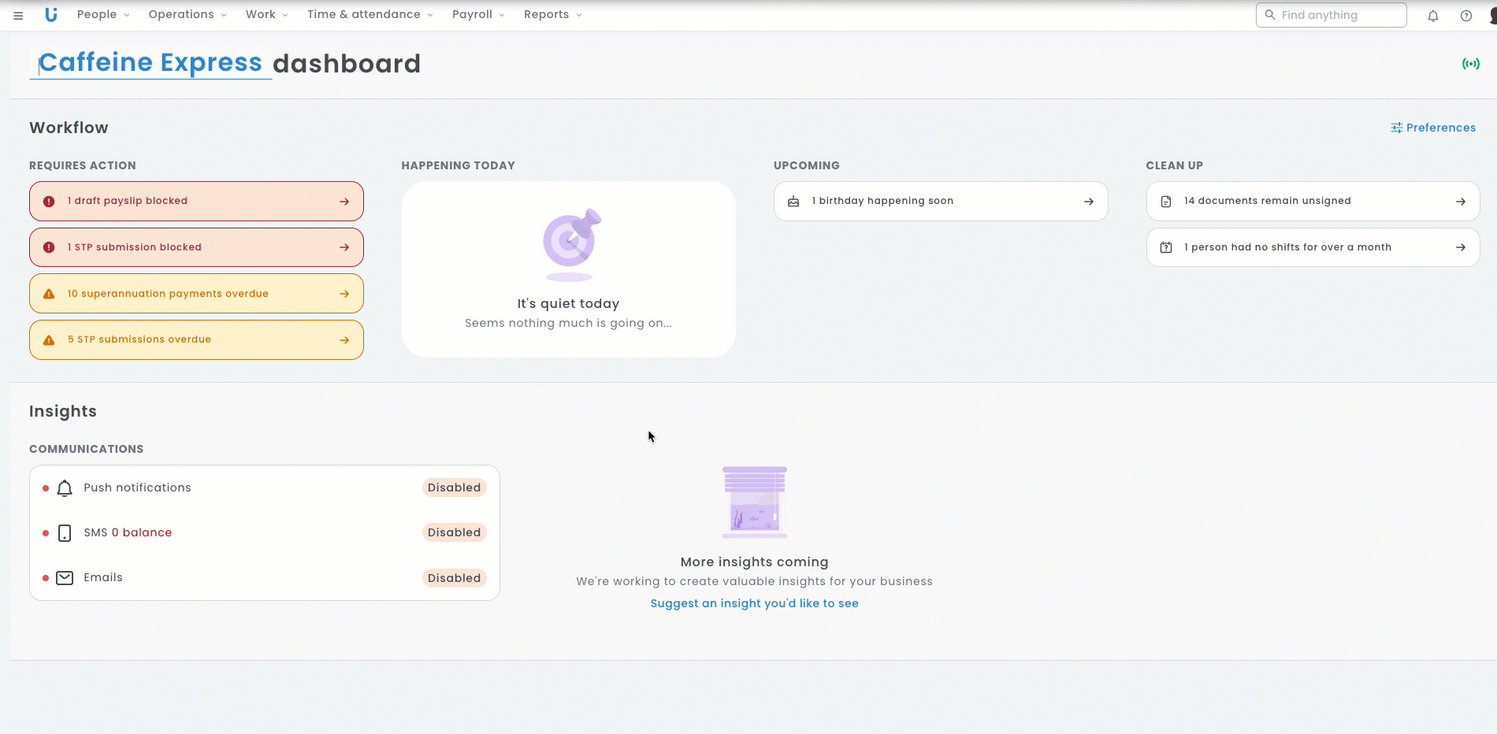Screen dimensions: 1497x734
Task: Click the Emails Disabled status badge
Action: click(454, 578)
